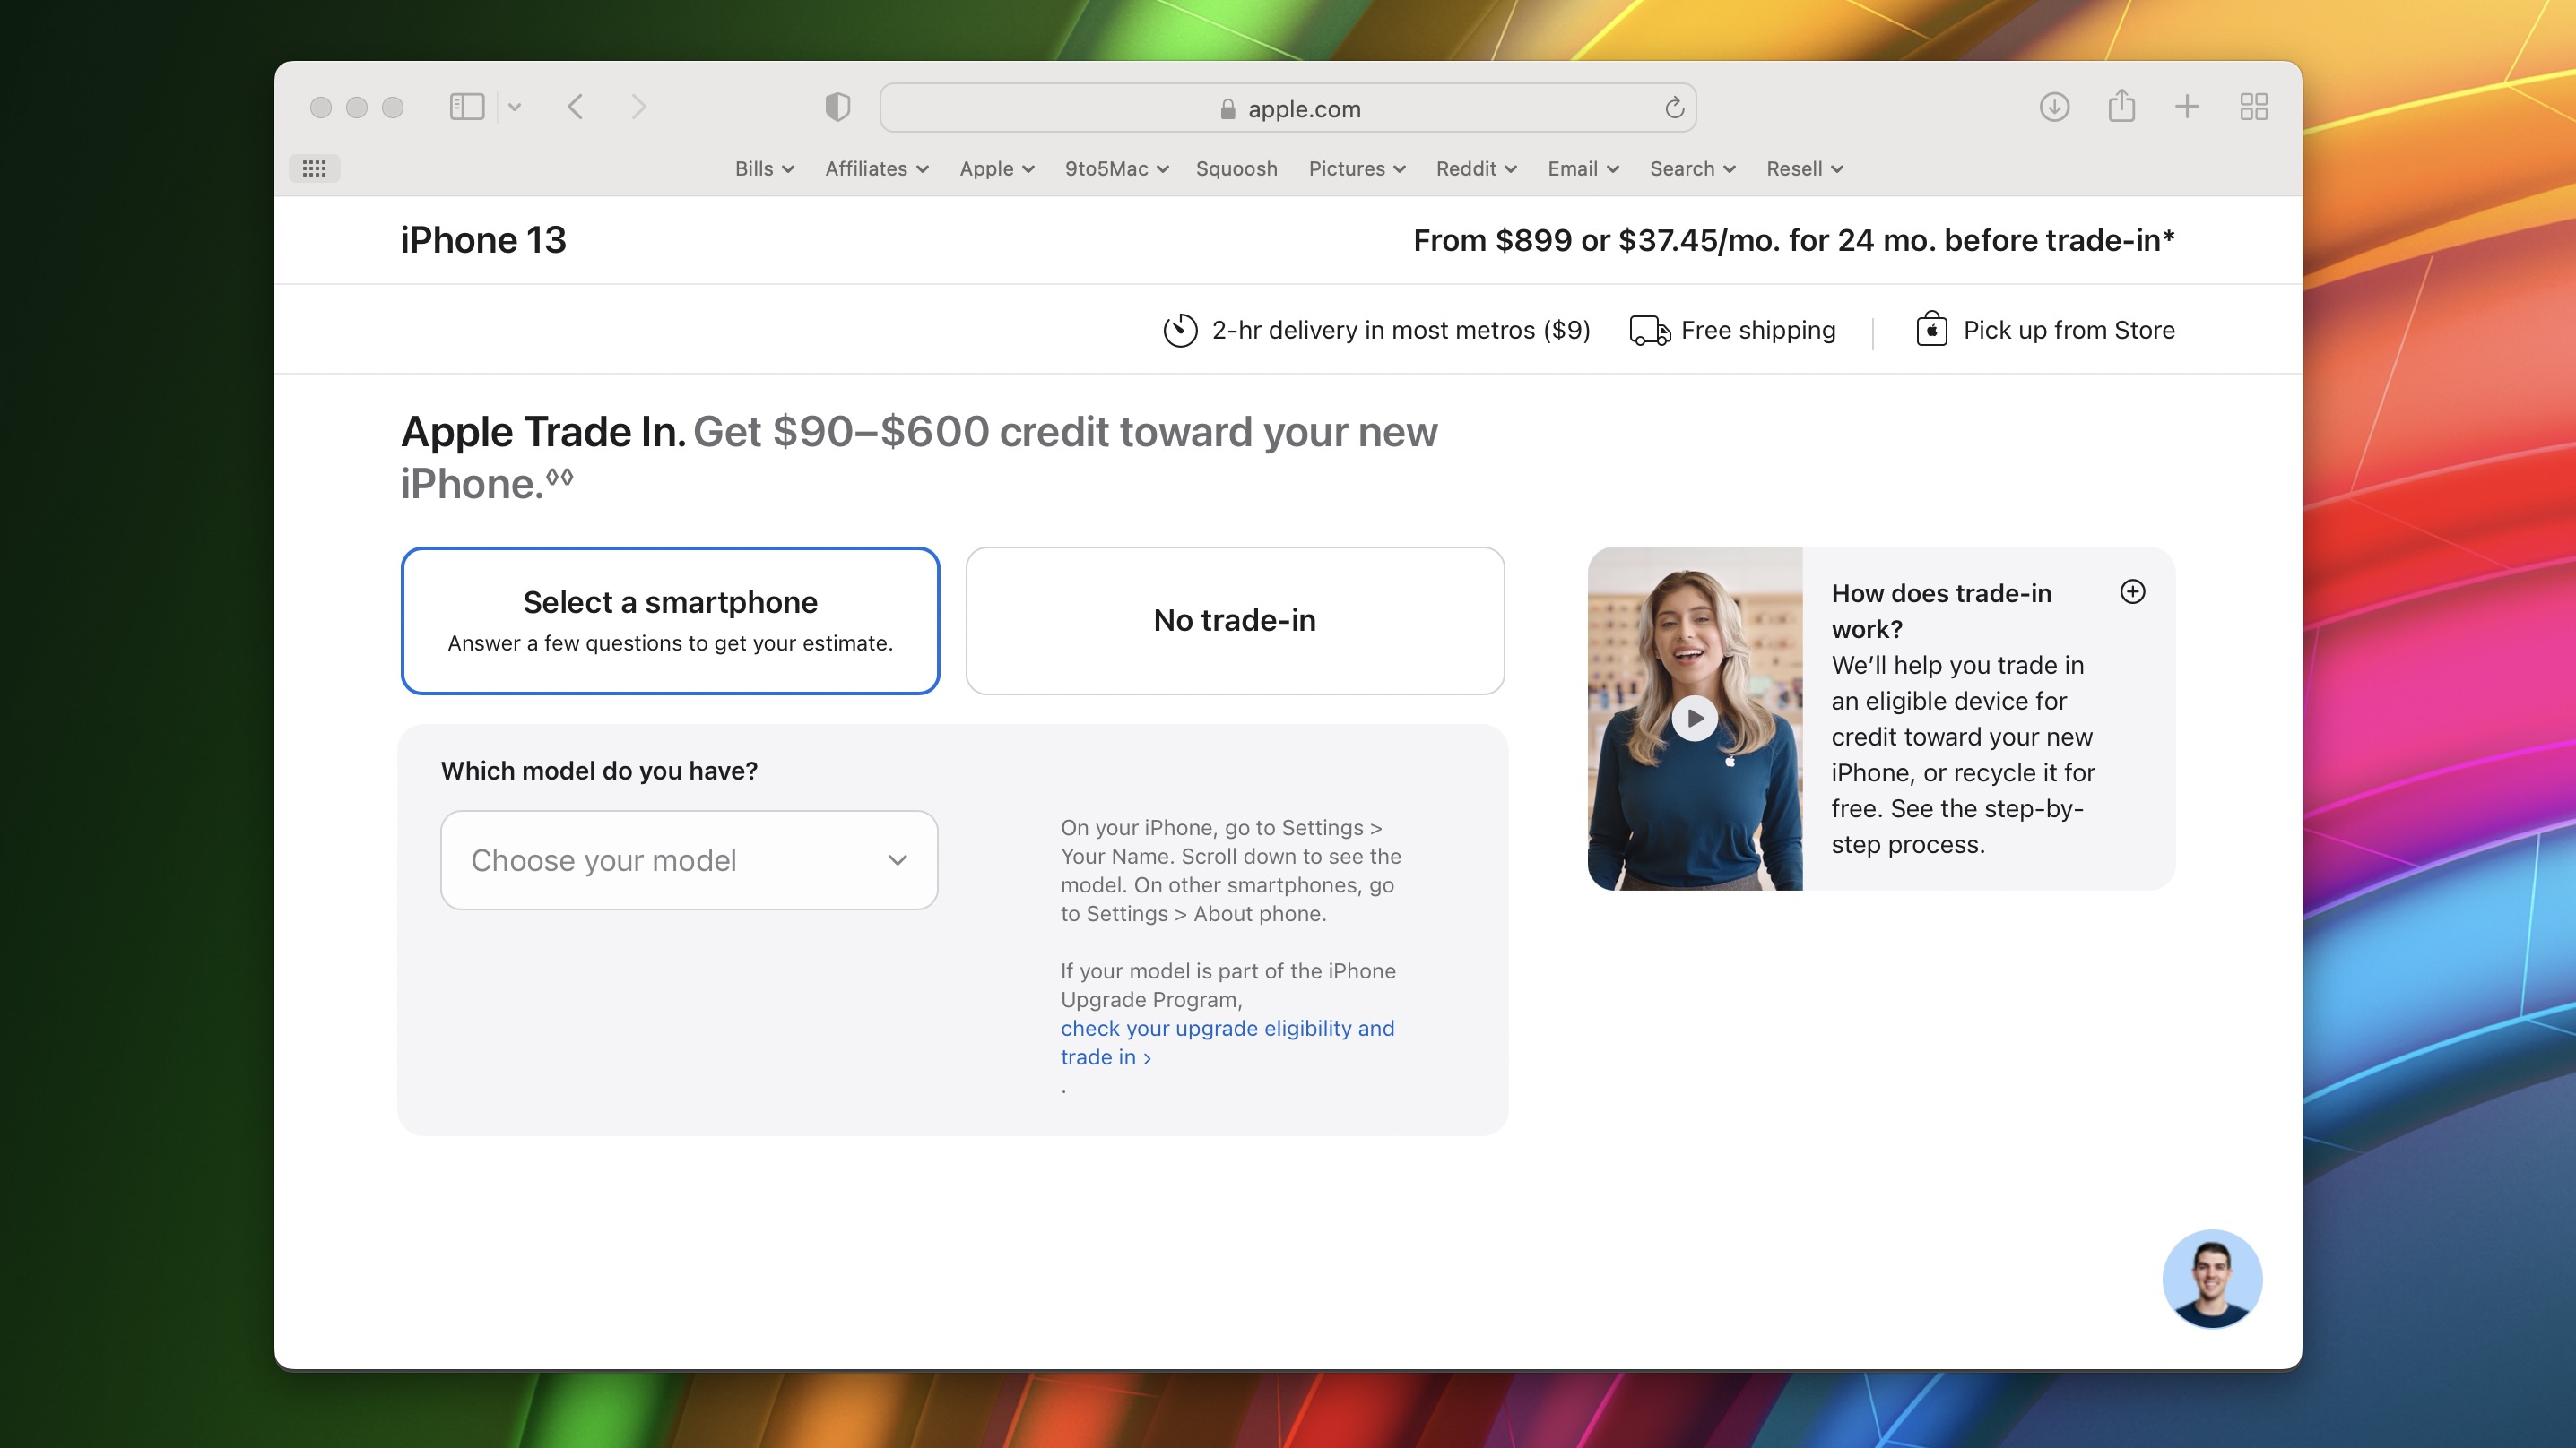Open the Apple bookmarks menu
The width and height of the screenshot is (2576, 1448).
[995, 168]
